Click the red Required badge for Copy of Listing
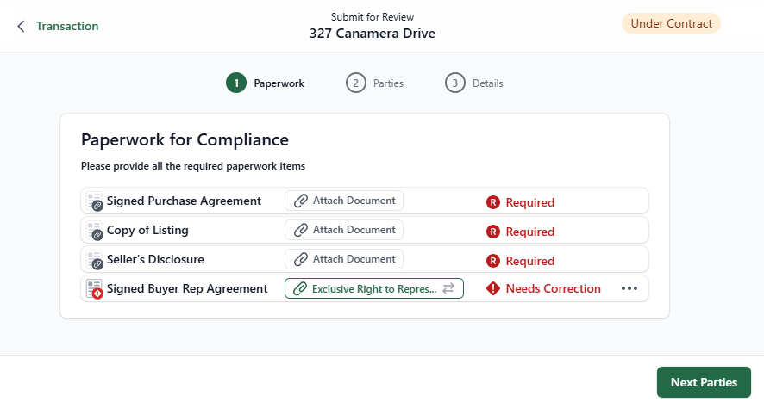 click(493, 232)
